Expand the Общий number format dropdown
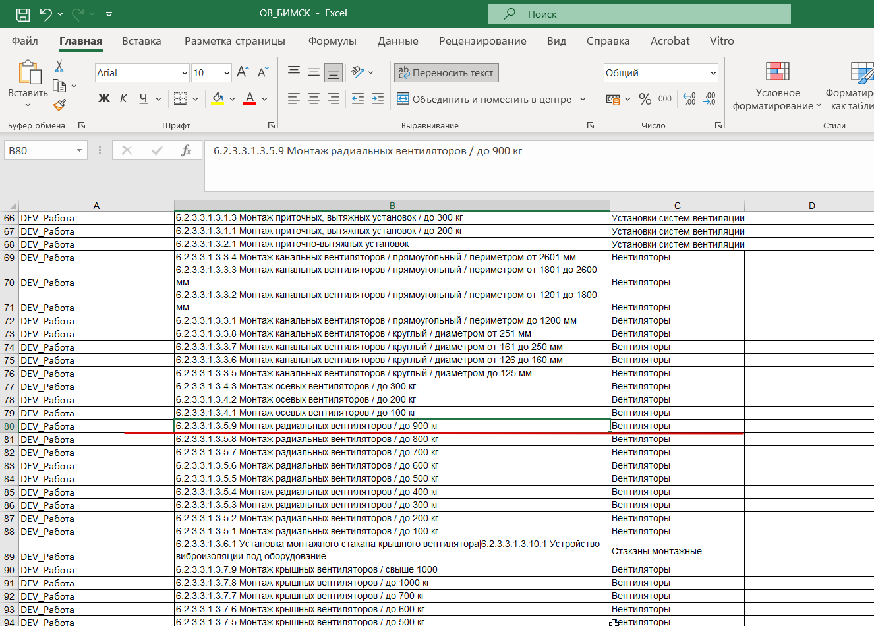 (x=713, y=73)
